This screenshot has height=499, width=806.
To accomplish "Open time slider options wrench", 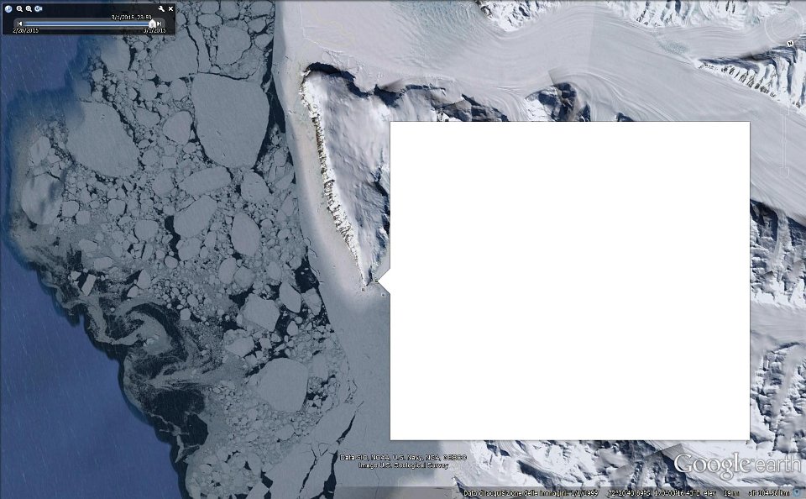I will tap(161, 8).
